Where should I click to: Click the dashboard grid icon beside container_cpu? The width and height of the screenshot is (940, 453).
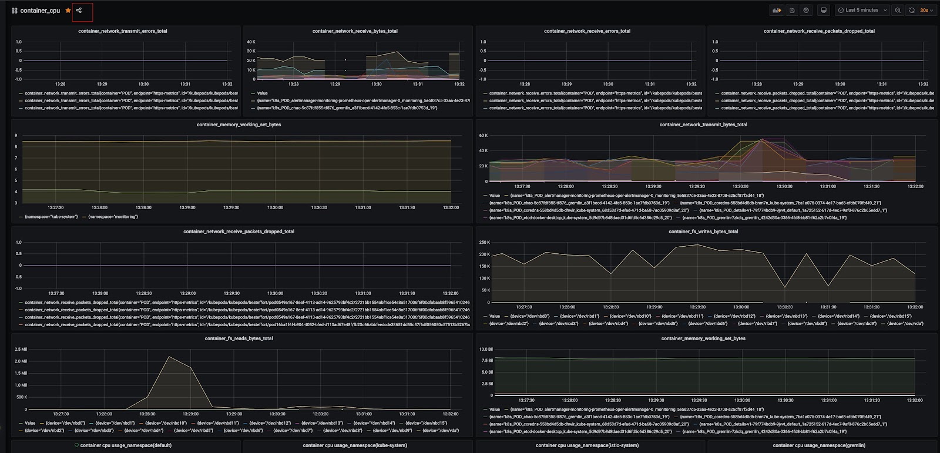pos(14,11)
